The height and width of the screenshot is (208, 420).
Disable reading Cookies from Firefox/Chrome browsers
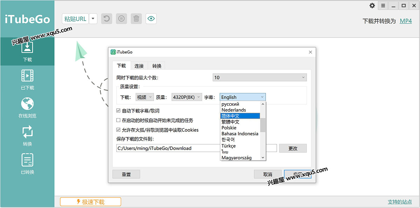pos(118,130)
